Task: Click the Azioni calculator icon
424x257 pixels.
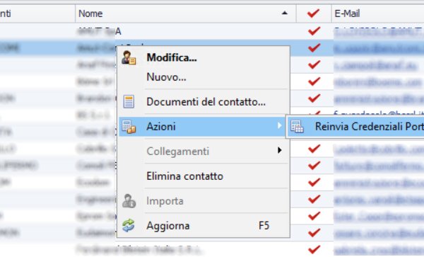Action: click(x=129, y=127)
